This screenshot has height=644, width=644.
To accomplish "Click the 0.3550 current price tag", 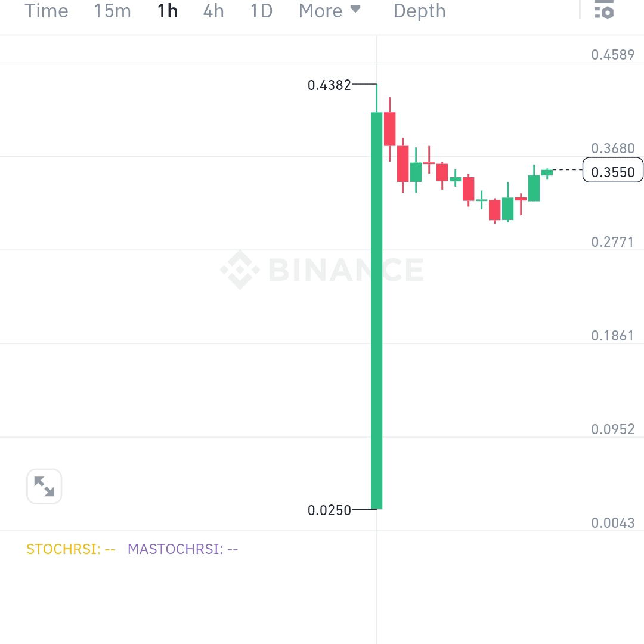I will (x=613, y=171).
